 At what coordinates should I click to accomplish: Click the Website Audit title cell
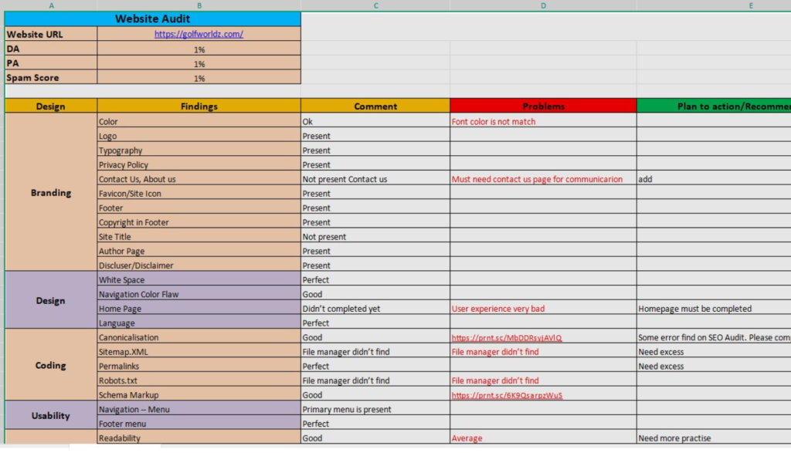click(x=152, y=19)
